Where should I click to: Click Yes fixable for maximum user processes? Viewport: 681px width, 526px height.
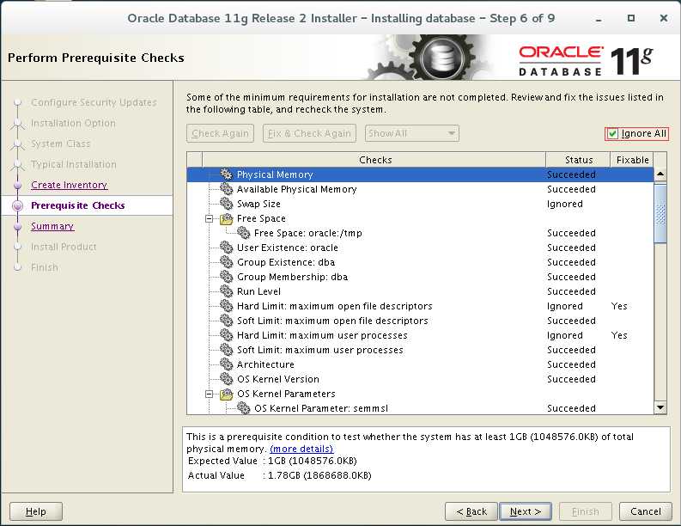(x=619, y=335)
